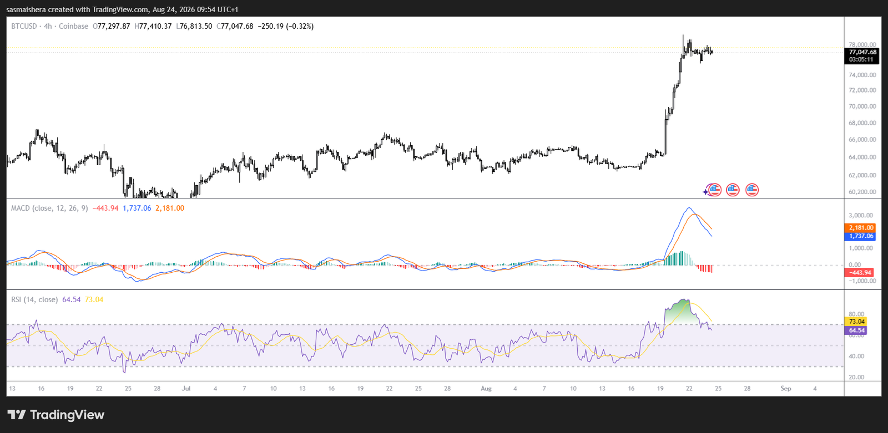Click the purple sparkle icon beside first flag
The height and width of the screenshot is (433, 888).
(705, 192)
